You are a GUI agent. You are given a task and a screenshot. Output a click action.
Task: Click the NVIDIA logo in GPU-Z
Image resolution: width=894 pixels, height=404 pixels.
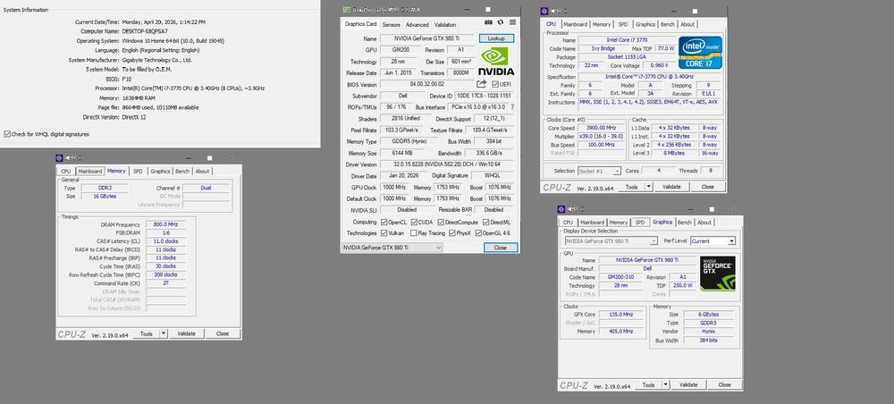pyautogui.click(x=495, y=62)
